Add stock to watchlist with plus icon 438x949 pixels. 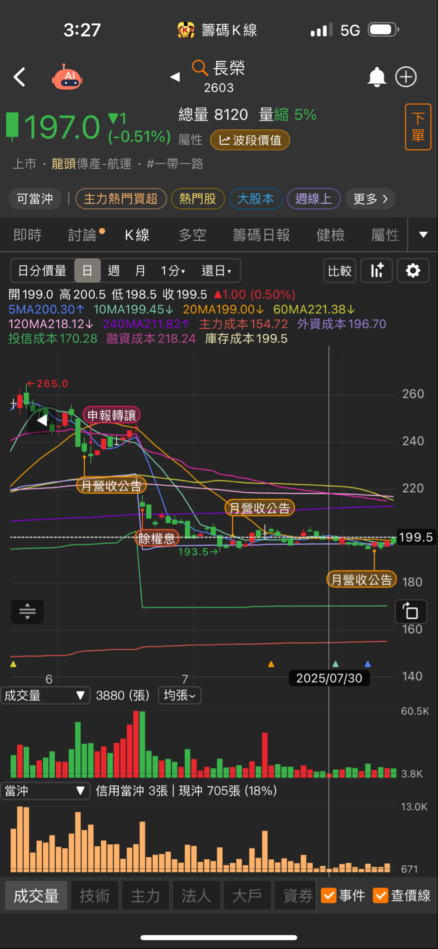pyautogui.click(x=406, y=77)
